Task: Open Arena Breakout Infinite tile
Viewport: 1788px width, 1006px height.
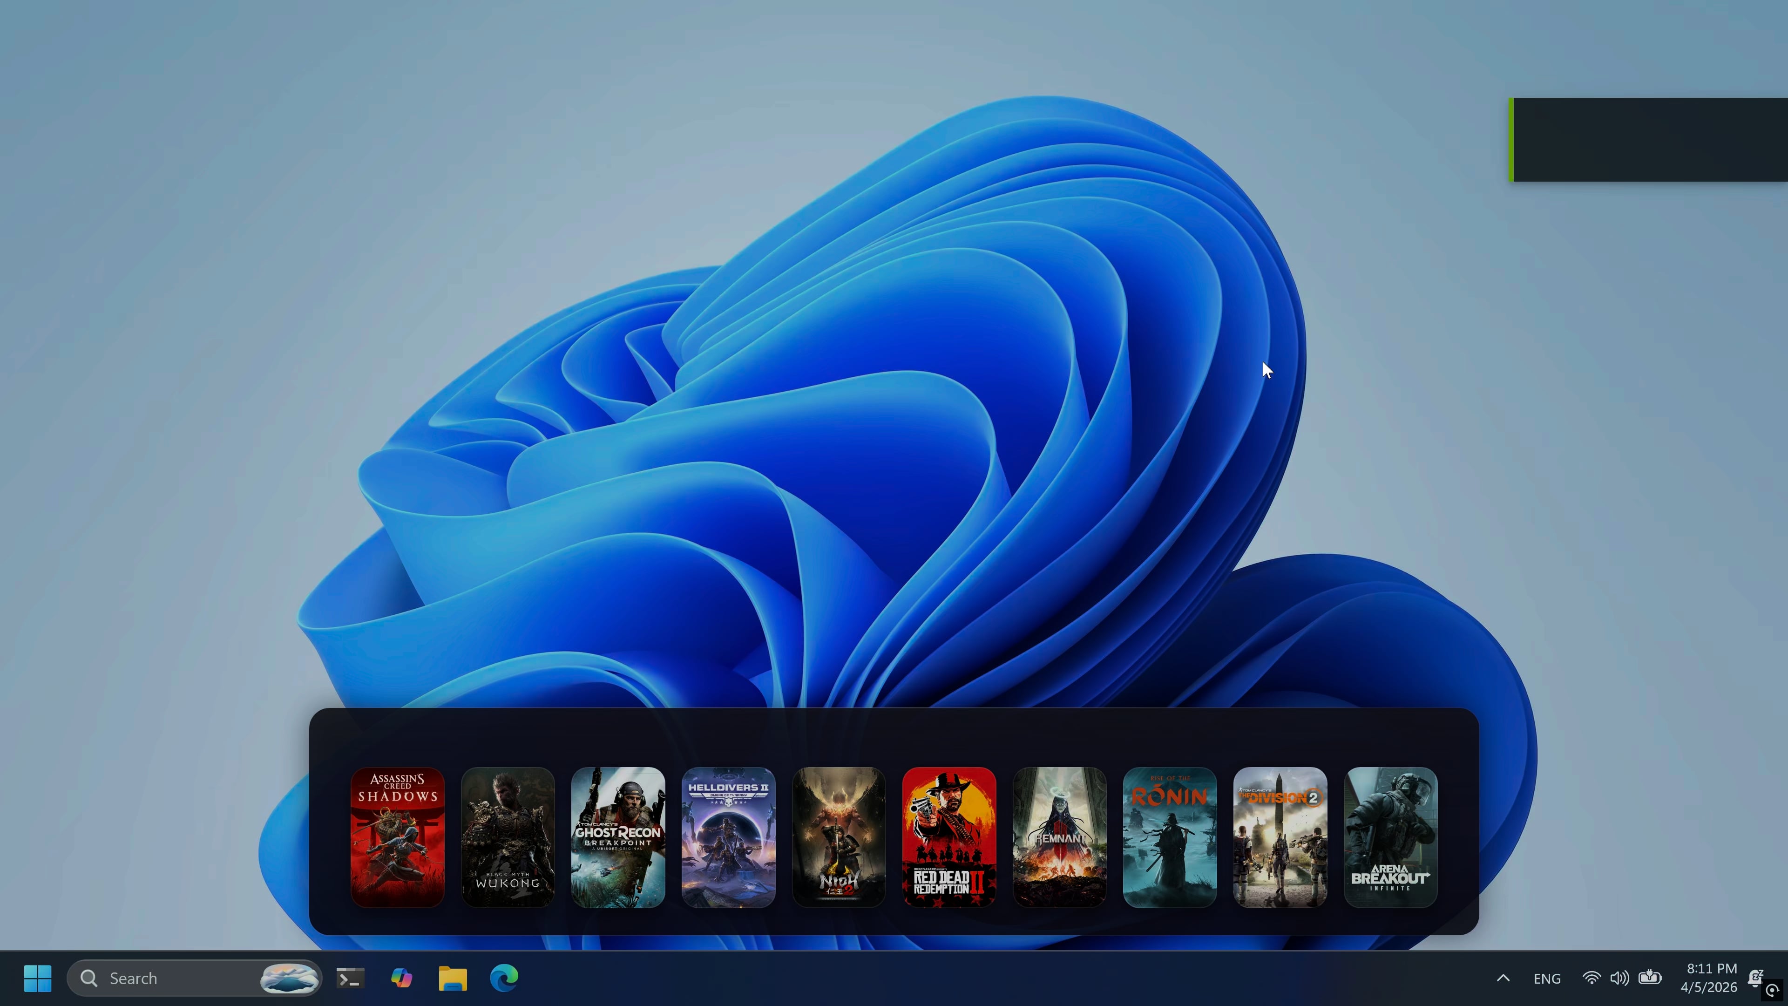Action: tap(1390, 836)
